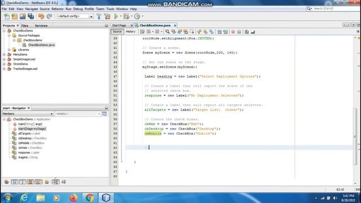Screen dimensions: 361x203
Task: Switch to the Services tab
Action: pyautogui.click(x=41, y=25)
